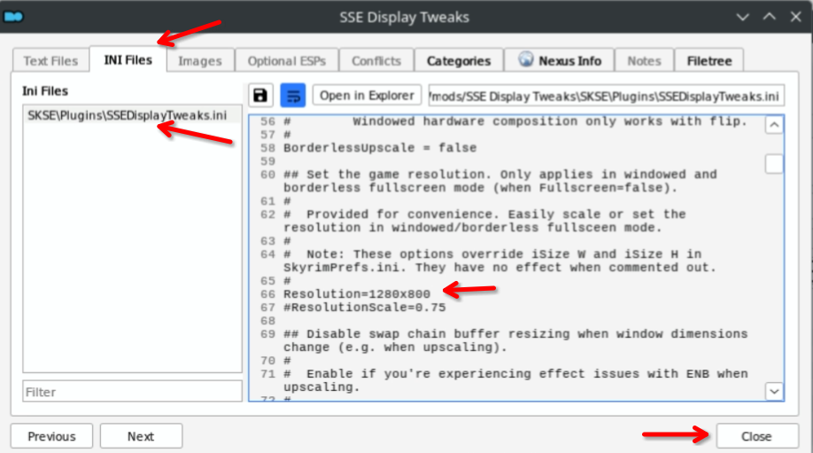Maximize window with title bar up chevron
Viewport: 813px width, 453px height.
pyautogui.click(x=770, y=17)
